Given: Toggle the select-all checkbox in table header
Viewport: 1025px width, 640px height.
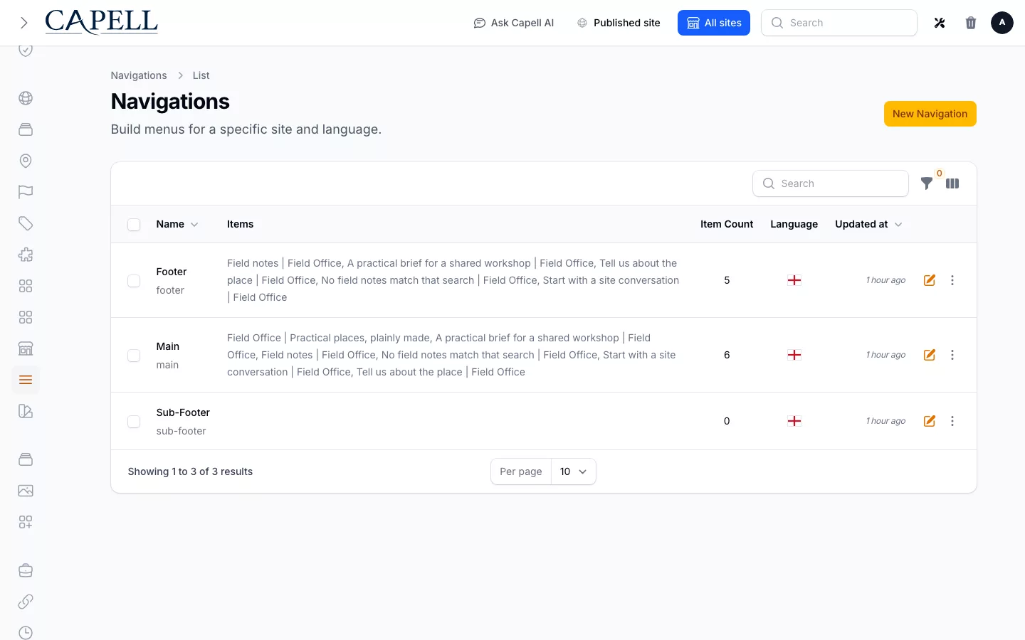Looking at the screenshot, I should click(134, 225).
